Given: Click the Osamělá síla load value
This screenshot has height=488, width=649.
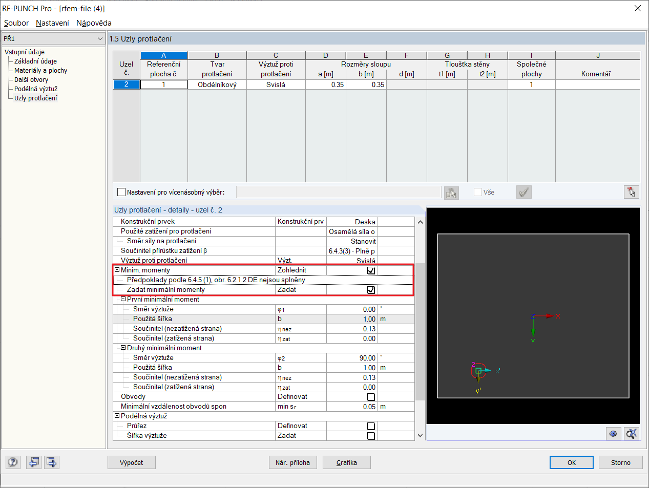Looking at the screenshot, I should [352, 231].
